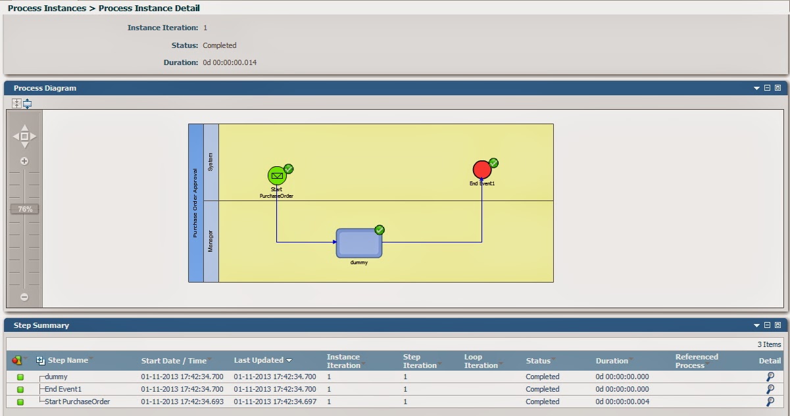This screenshot has height=416, width=790.
Task: Click the checkmark badge on Start PurchaseOrder
Action: pyautogui.click(x=289, y=169)
